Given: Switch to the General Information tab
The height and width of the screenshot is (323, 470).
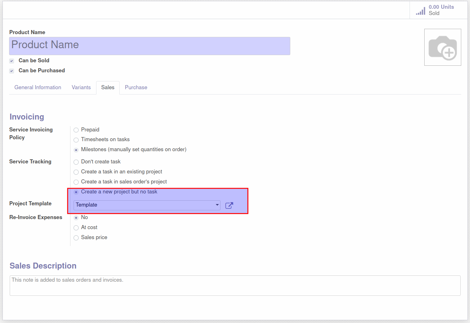Looking at the screenshot, I should [x=38, y=87].
